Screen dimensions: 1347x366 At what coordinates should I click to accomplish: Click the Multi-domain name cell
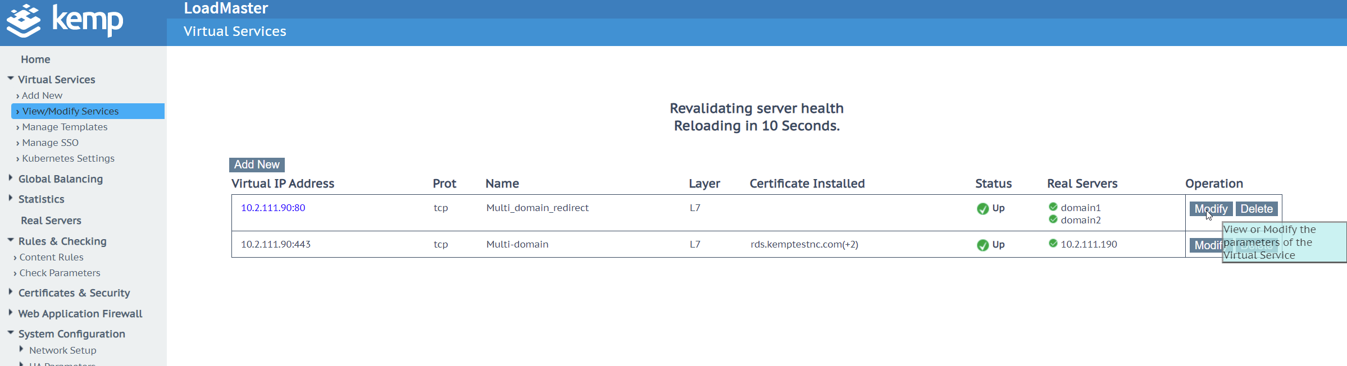click(x=517, y=244)
